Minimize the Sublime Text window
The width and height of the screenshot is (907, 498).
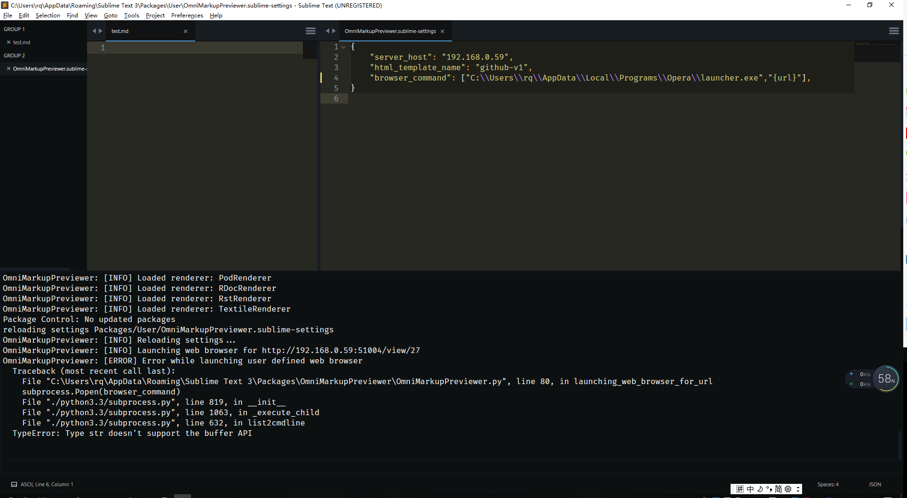(x=849, y=5)
